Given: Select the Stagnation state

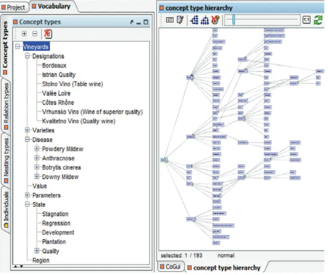Looking at the screenshot, I should tap(55, 214).
